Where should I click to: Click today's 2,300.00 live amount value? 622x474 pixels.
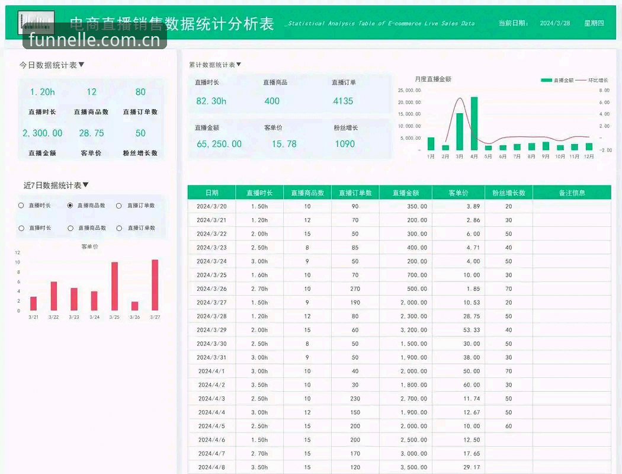43,133
